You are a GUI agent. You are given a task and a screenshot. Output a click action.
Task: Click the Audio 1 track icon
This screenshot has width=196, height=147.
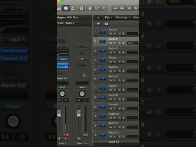[x=103, y=32]
